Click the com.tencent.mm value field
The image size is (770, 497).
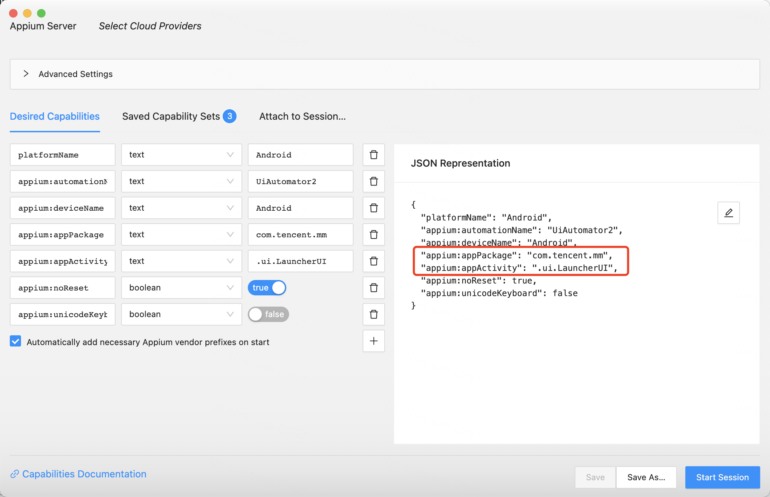tap(300, 234)
